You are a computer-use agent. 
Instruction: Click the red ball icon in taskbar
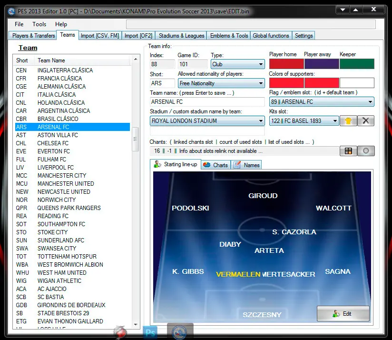tap(120, 332)
